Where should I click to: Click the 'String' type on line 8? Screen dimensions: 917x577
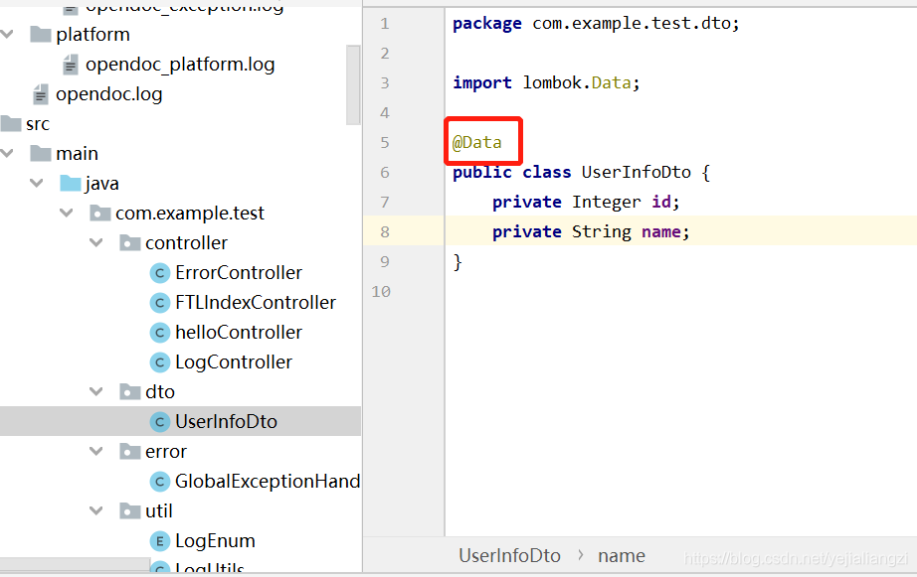point(602,232)
